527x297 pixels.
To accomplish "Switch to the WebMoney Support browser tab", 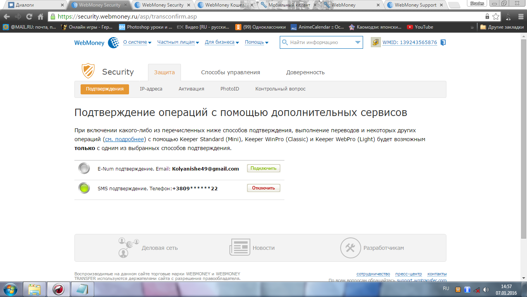I will pos(415,5).
